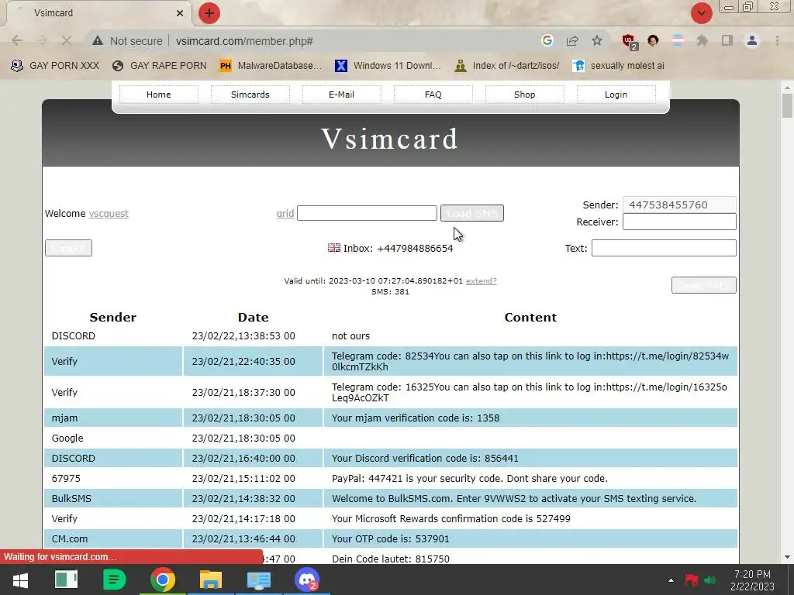Image resolution: width=794 pixels, height=595 pixels.
Task: Select the Shop menu item
Action: (x=525, y=95)
